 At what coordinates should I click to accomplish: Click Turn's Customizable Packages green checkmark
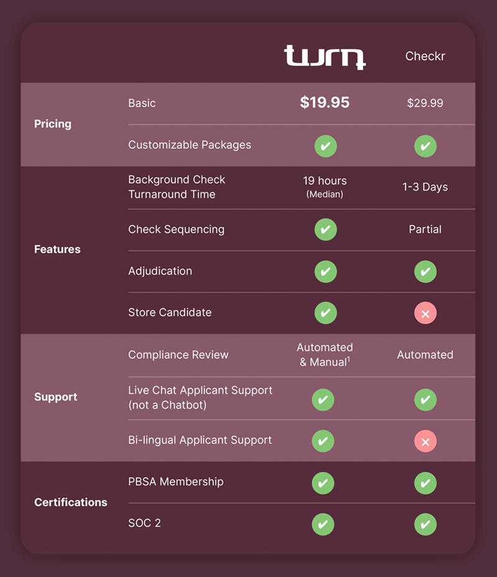pos(326,146)
